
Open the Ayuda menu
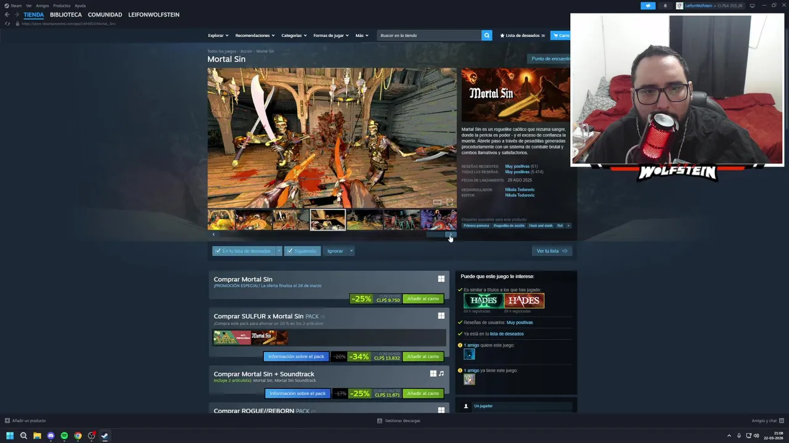(80, 6)
